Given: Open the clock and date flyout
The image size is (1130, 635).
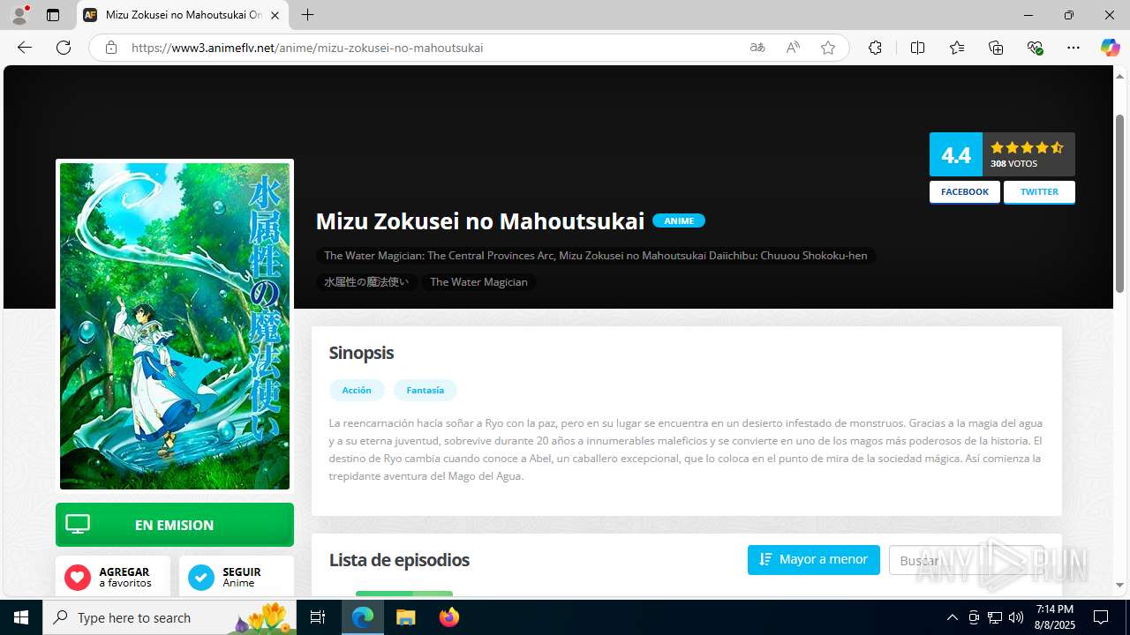Looking at the screenshot, I should [x=1055, y=617].
